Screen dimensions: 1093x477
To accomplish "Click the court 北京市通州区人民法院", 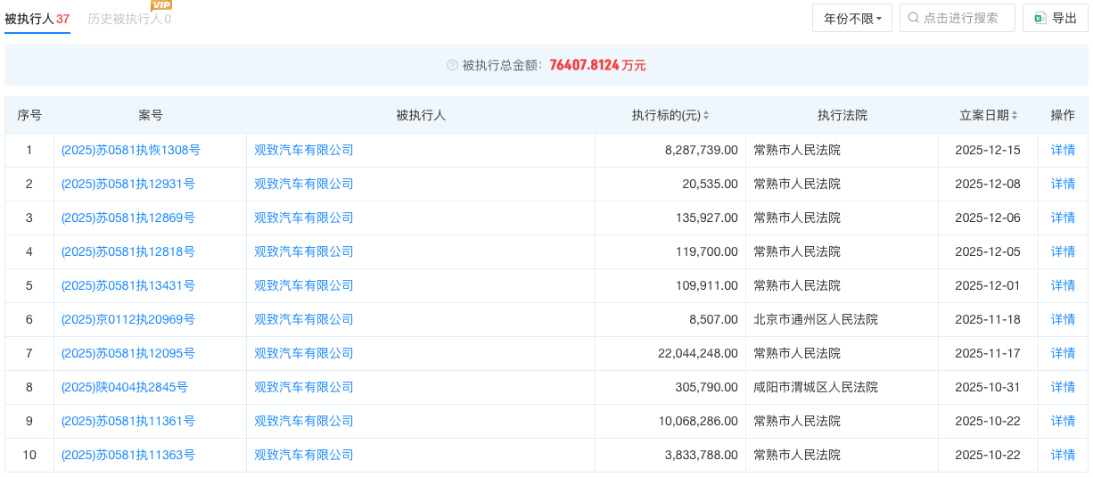I will pyautogui.click(x=816, y=319).
